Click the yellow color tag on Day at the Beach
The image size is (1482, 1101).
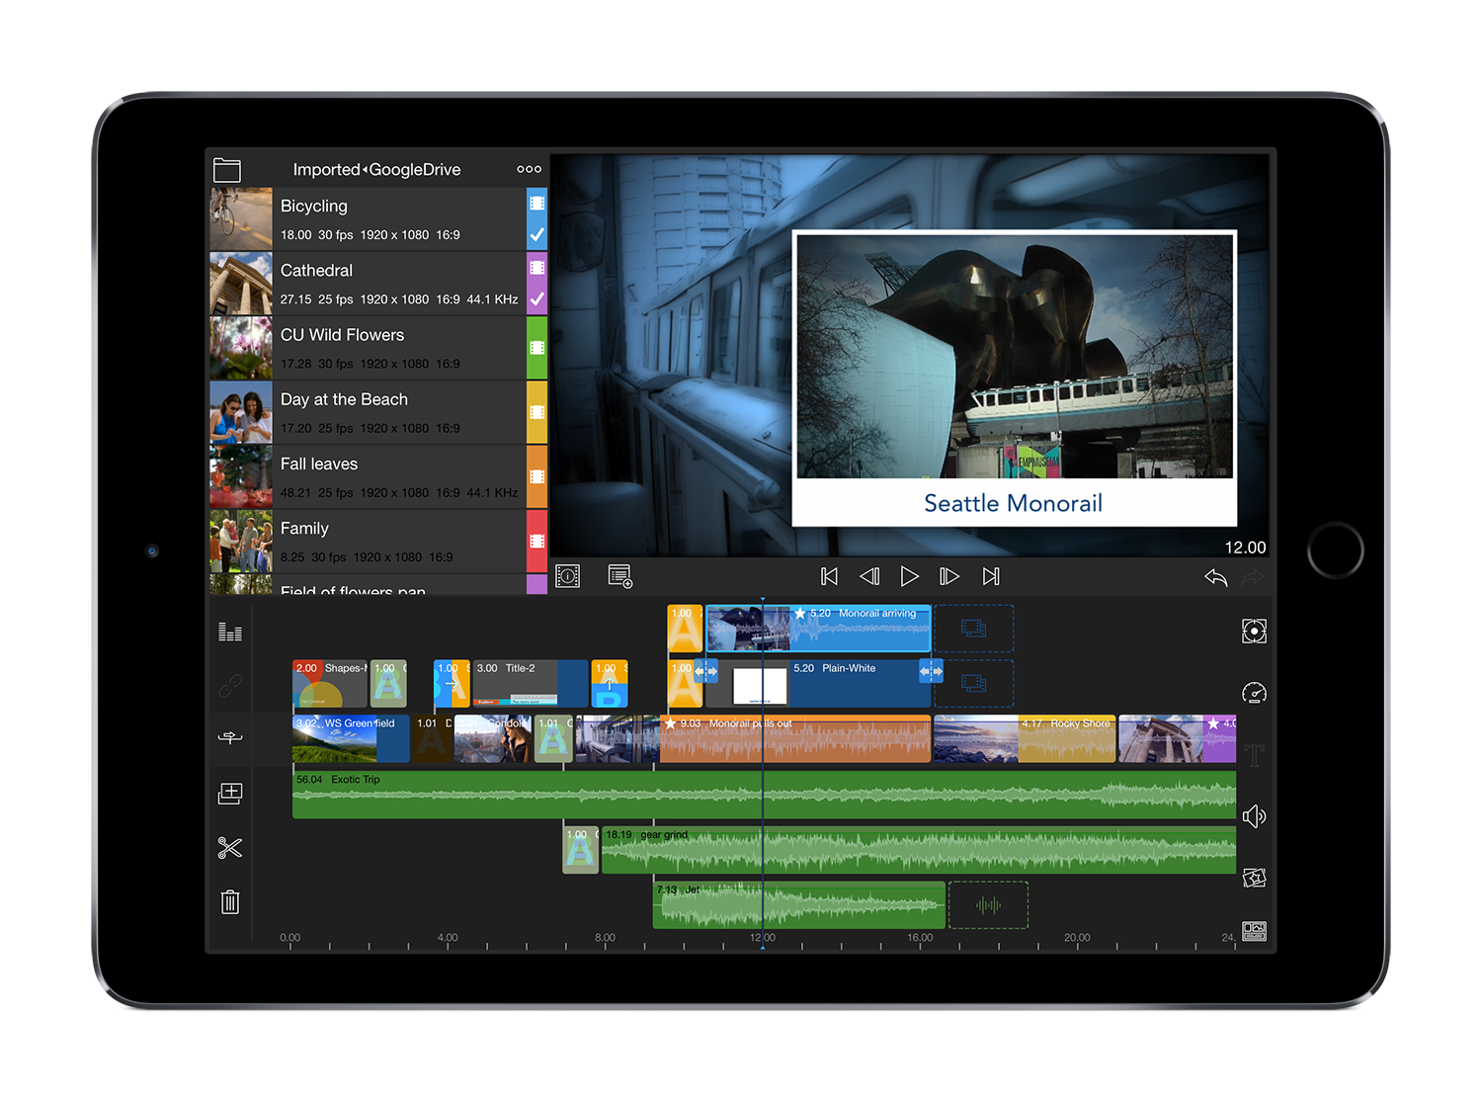(536, 412)
